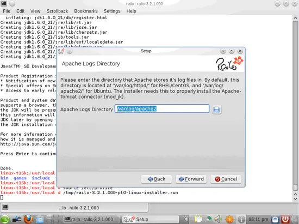Click the terminal scrollbar down arrow at the bottom

click(295, 199)
